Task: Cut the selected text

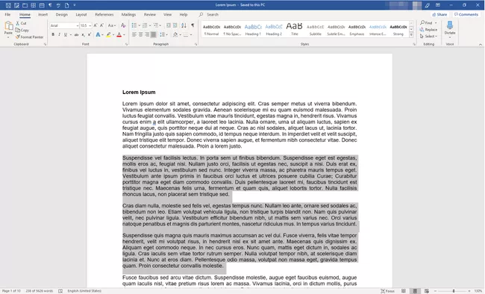Action: click(21, 23)
